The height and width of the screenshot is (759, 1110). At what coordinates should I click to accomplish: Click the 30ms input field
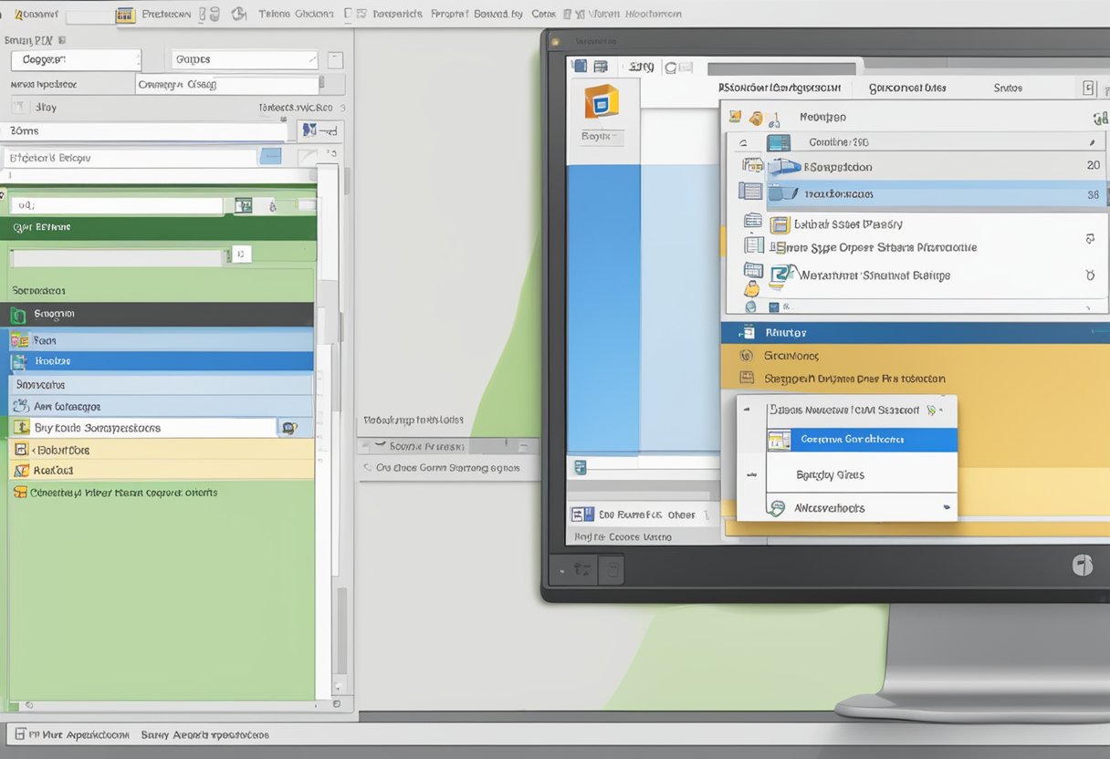pos(137,130)
